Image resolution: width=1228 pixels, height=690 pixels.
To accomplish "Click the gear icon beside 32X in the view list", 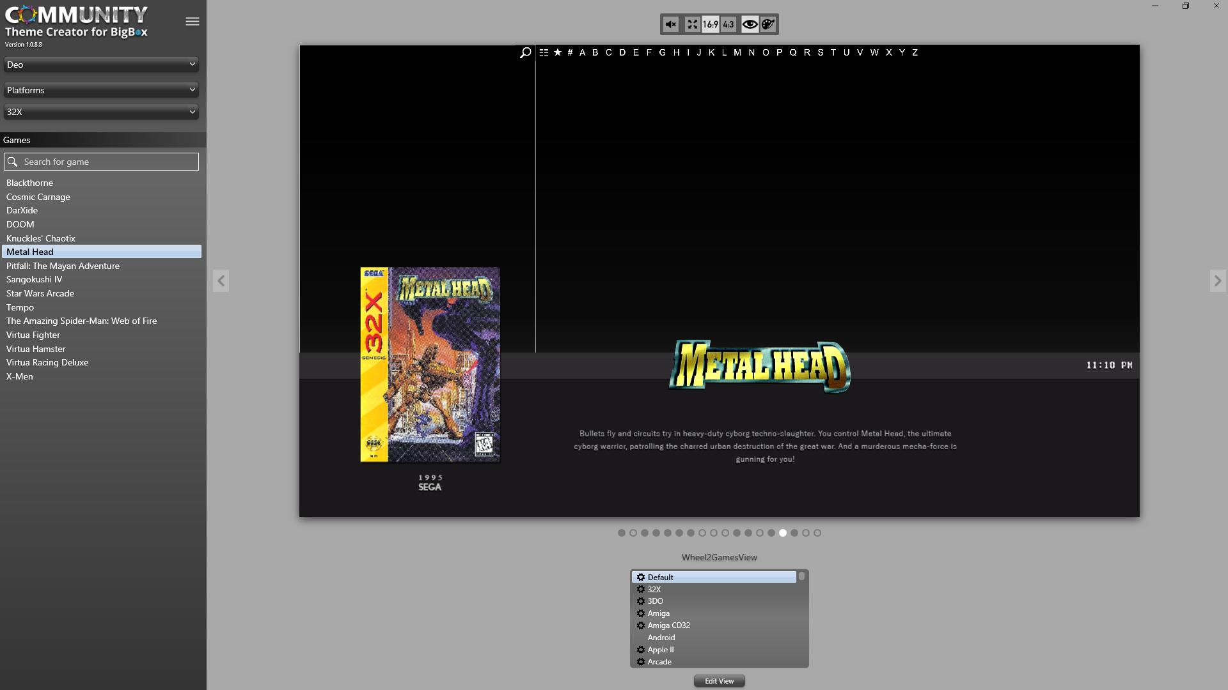I will [x=640, y=589].
